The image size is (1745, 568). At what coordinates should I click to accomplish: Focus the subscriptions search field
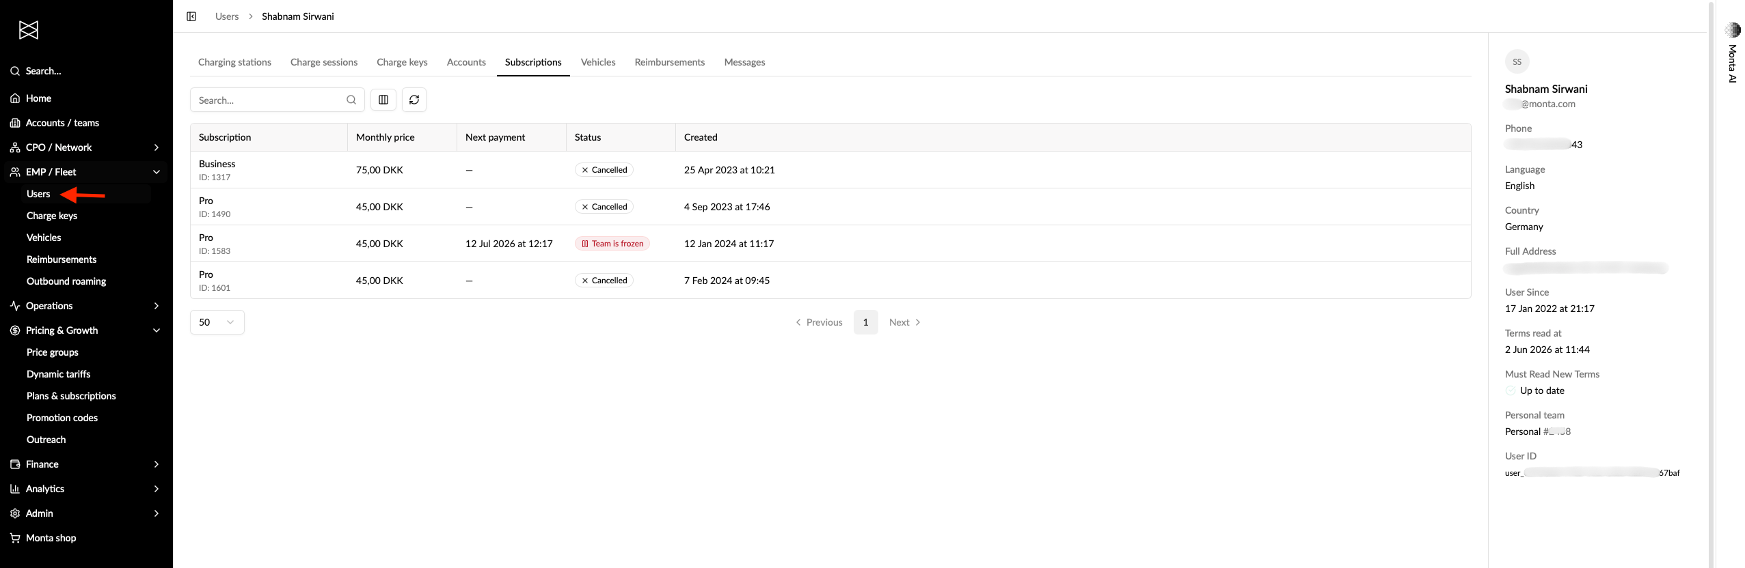[x=277, y=100]
